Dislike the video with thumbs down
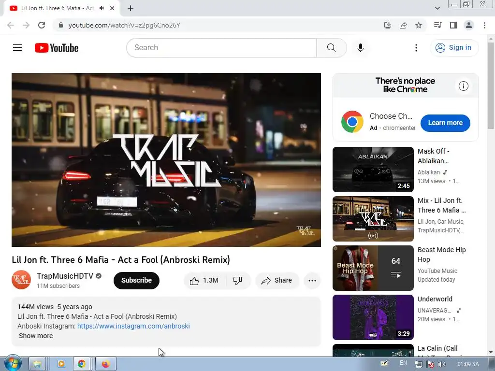 pyautogui.click(x=238, y=281)
